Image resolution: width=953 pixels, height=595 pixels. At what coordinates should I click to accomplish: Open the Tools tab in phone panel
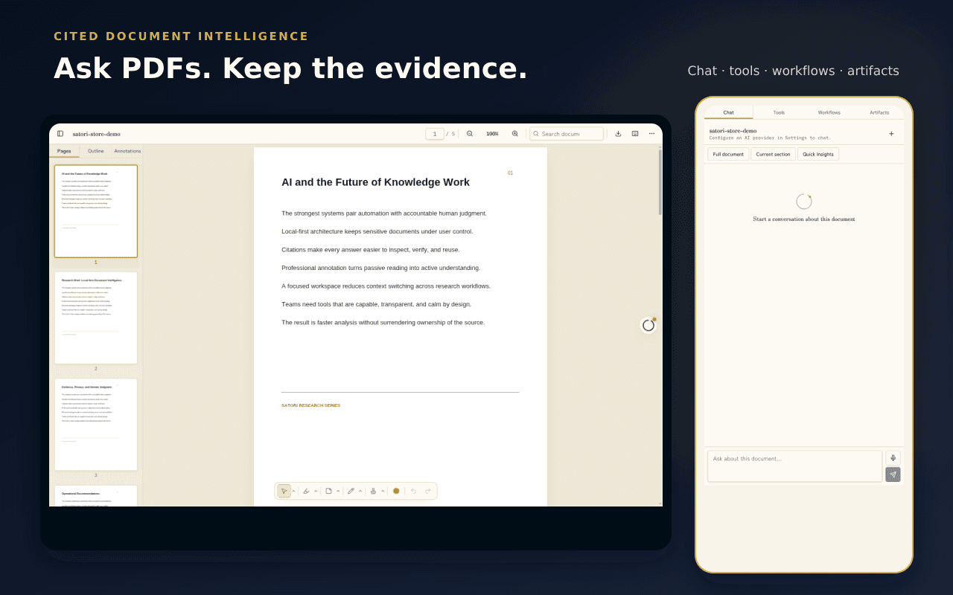[779, 112]
